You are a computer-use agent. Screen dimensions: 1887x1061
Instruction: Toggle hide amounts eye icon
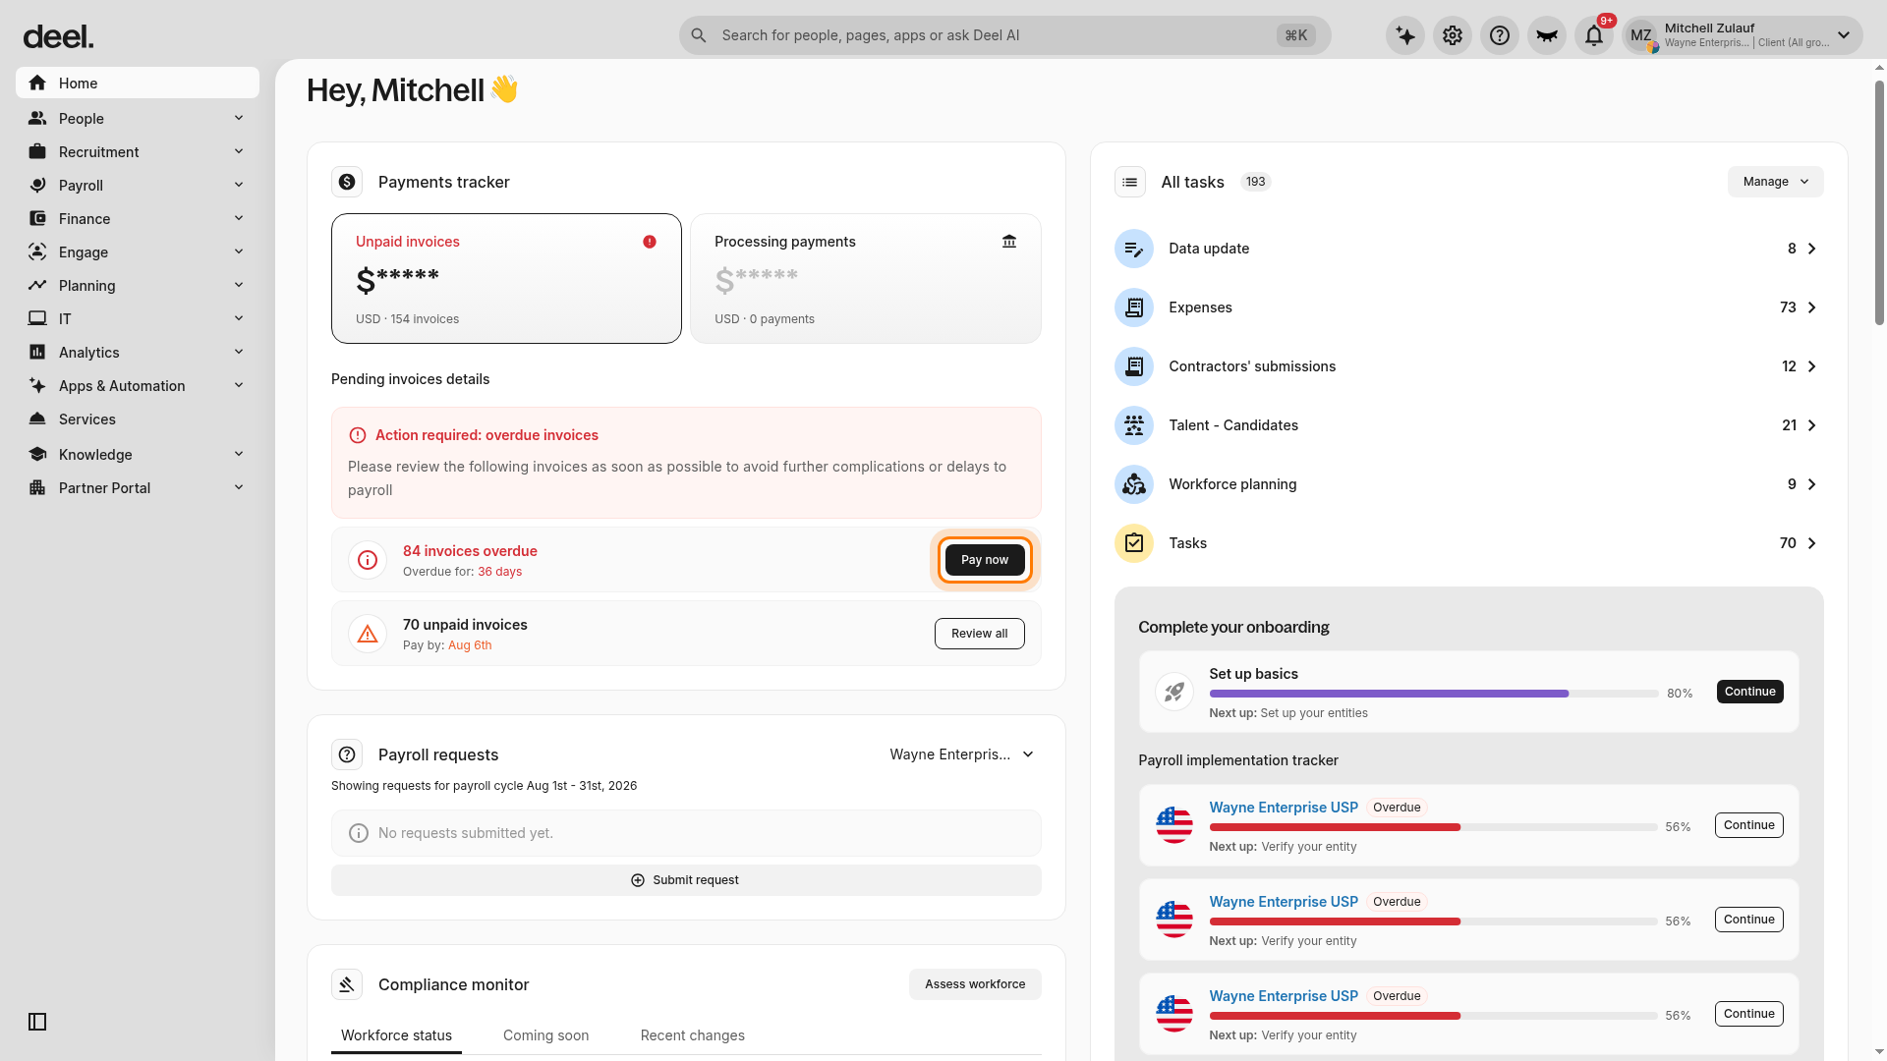coord(1547,35)
